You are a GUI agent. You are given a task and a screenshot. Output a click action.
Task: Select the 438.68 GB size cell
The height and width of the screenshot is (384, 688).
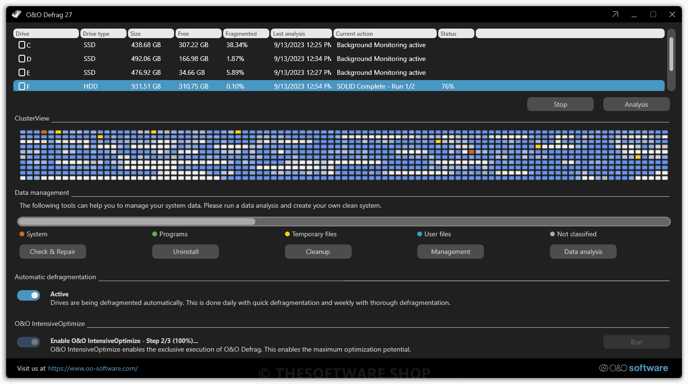[146, 45]
